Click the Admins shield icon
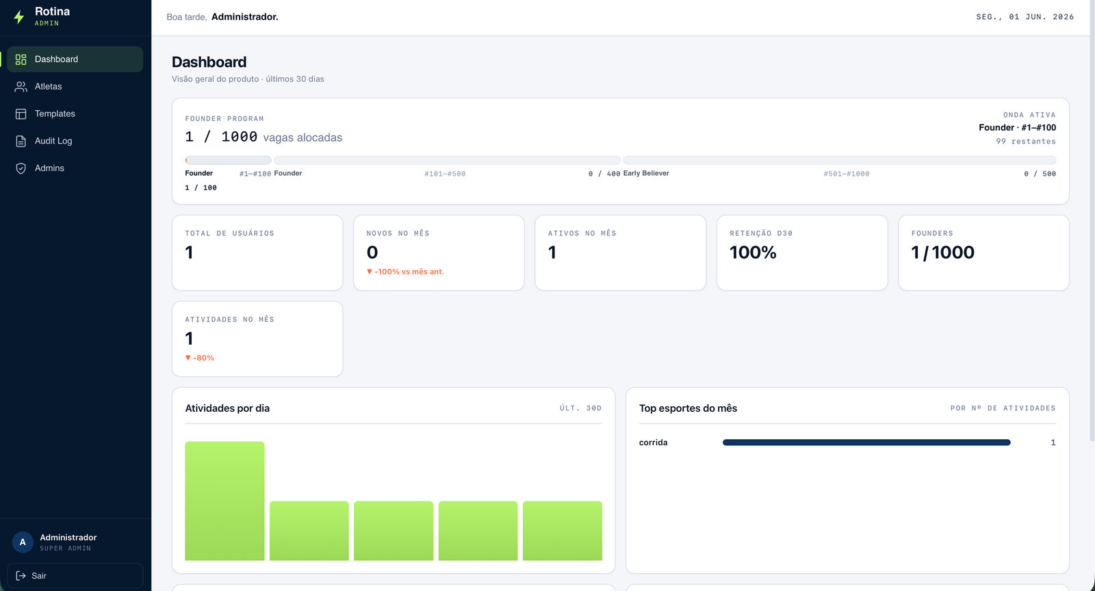 click(x=21, y=168)
